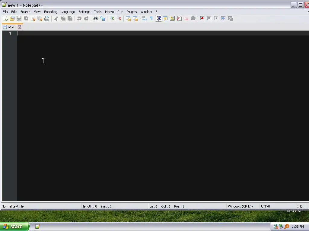The width and height of the screenshot is (309, 231).
Task: Toggle Word Wrap toolbar icon
Action: coord(145,18)
